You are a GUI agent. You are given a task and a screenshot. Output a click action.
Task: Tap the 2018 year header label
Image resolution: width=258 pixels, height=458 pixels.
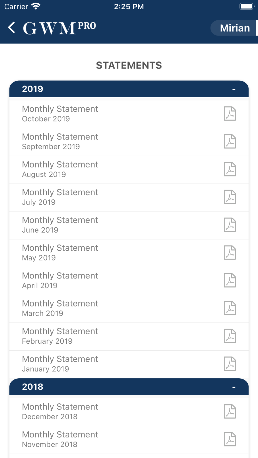click(x=33, y=387)
